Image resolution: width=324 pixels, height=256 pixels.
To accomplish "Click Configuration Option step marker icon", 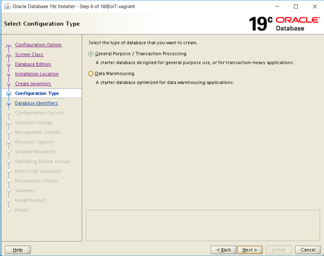I will (x=9, y=45).
